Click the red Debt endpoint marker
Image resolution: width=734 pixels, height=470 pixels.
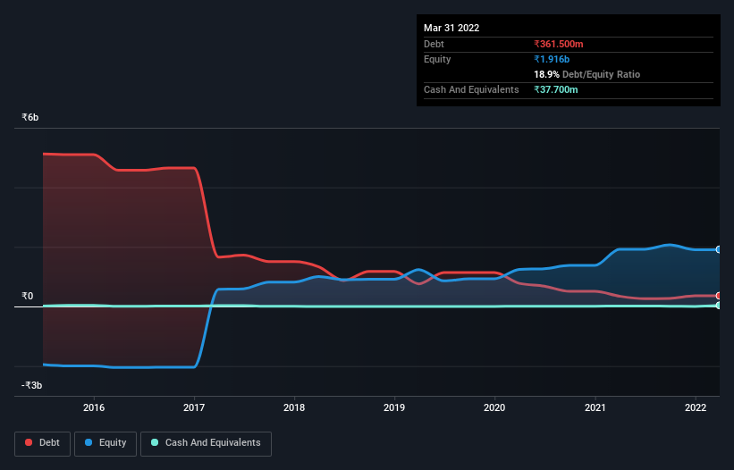click(719, 296)
